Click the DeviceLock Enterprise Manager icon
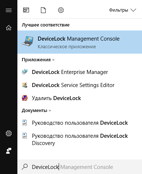This screenshot has width=142, height=174. (x=25, y=72)
